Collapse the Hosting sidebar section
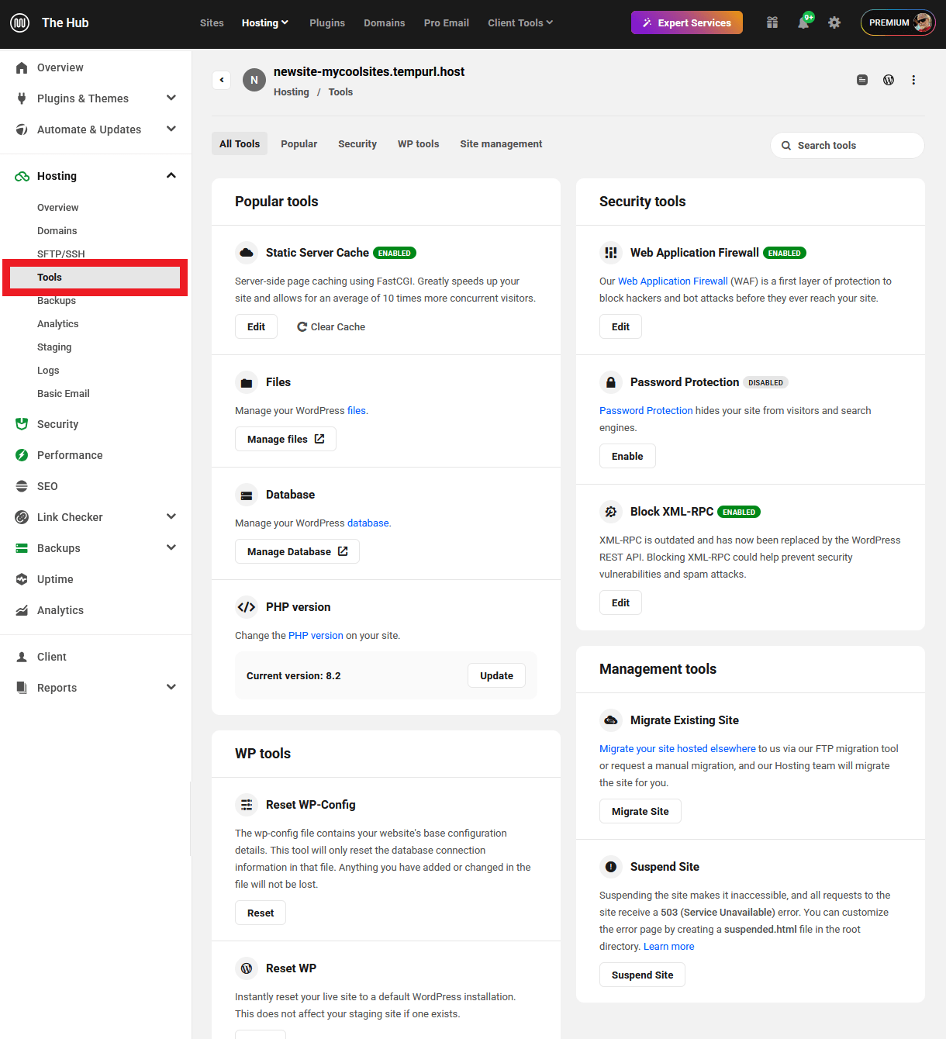The height and width of the screenshot is (1039, 946). pos(171,175)
